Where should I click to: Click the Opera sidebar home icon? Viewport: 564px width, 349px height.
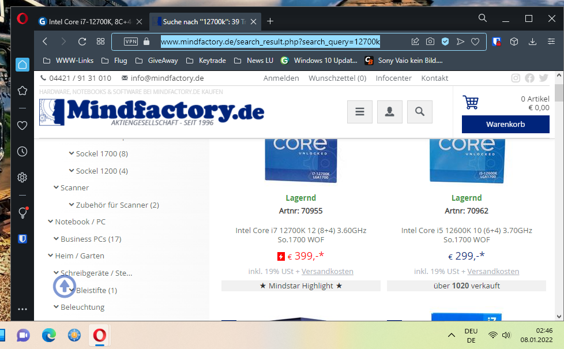pos(22,65)
